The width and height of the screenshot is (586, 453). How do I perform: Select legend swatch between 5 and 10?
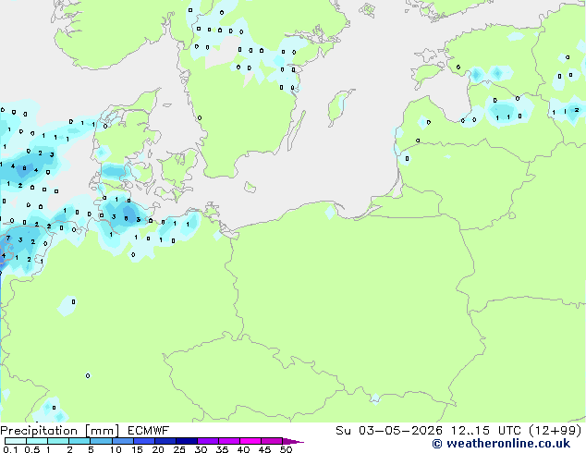(x=101, y=441)
